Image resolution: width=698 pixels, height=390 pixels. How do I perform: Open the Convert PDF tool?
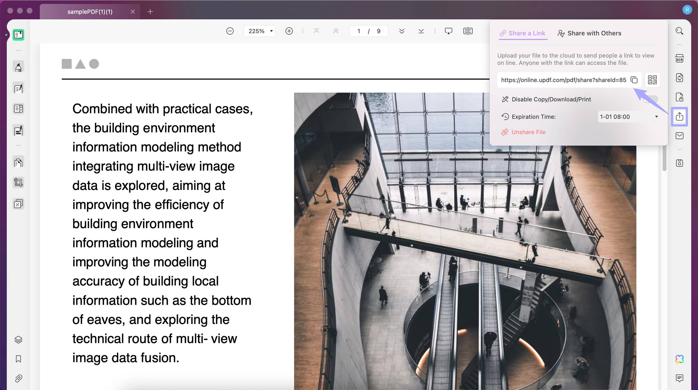680,77
